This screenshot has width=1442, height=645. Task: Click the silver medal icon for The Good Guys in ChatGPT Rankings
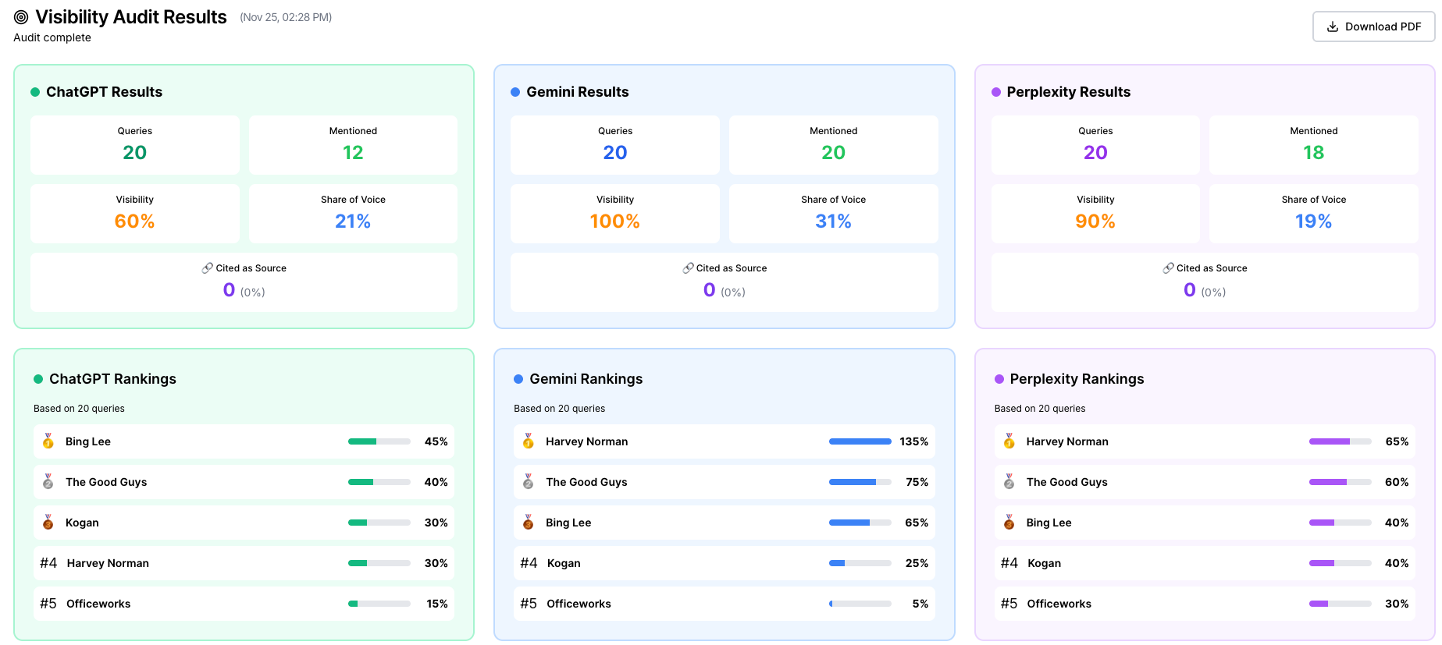click(x=48, y=482)
